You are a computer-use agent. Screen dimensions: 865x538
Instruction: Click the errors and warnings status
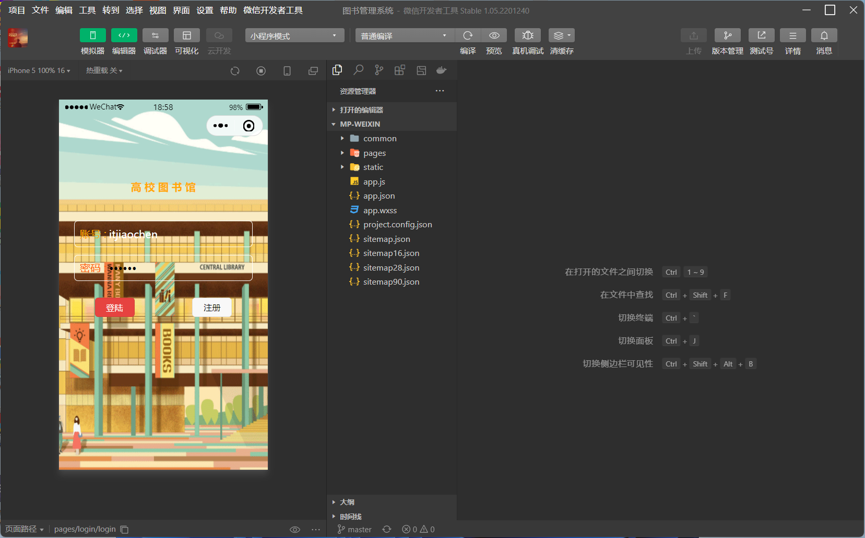click(418, 529)
